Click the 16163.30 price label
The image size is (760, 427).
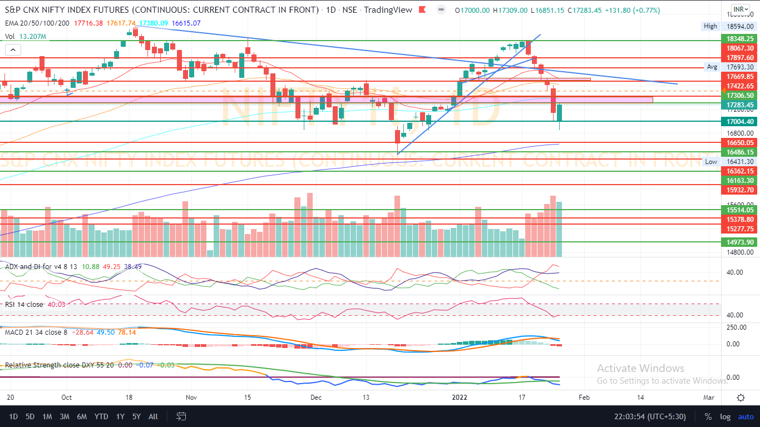[x=739, y=181]
